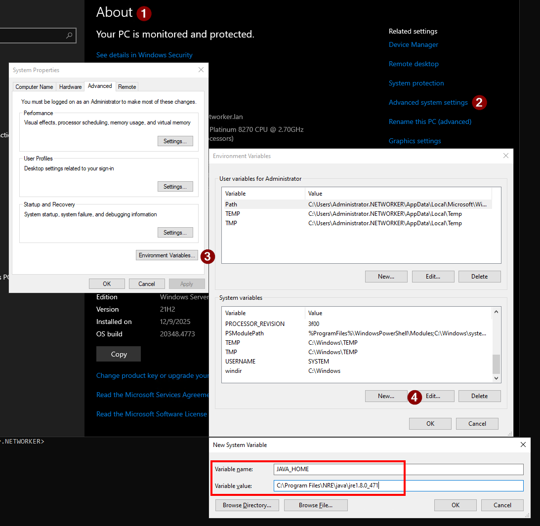Switch to the Computer Name tab
The width and height of the screenshot is (540, 526).
pos(34,86)
